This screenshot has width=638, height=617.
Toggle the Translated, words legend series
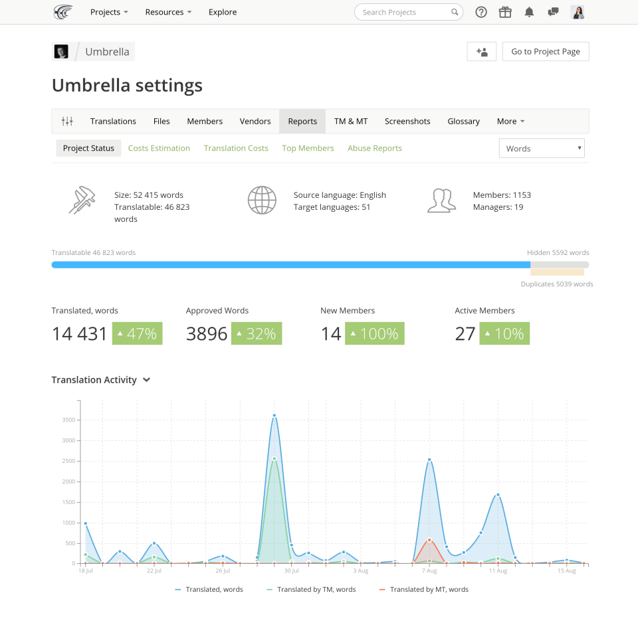(209, 589)
